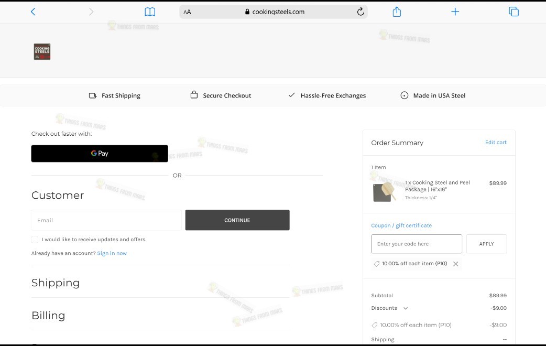Click the CONTINUE button

click(237, 220)
